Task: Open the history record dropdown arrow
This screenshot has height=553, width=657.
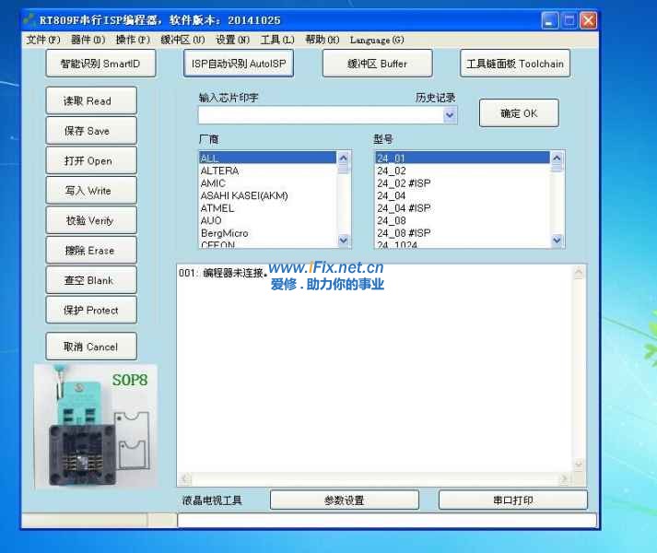Action: (x=450, y=115)
